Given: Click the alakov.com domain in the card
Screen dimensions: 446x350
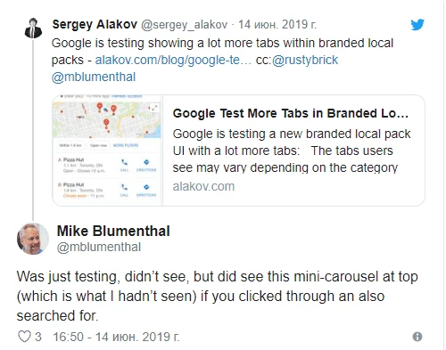Looking at the screenshot, I should coord(203,186).
